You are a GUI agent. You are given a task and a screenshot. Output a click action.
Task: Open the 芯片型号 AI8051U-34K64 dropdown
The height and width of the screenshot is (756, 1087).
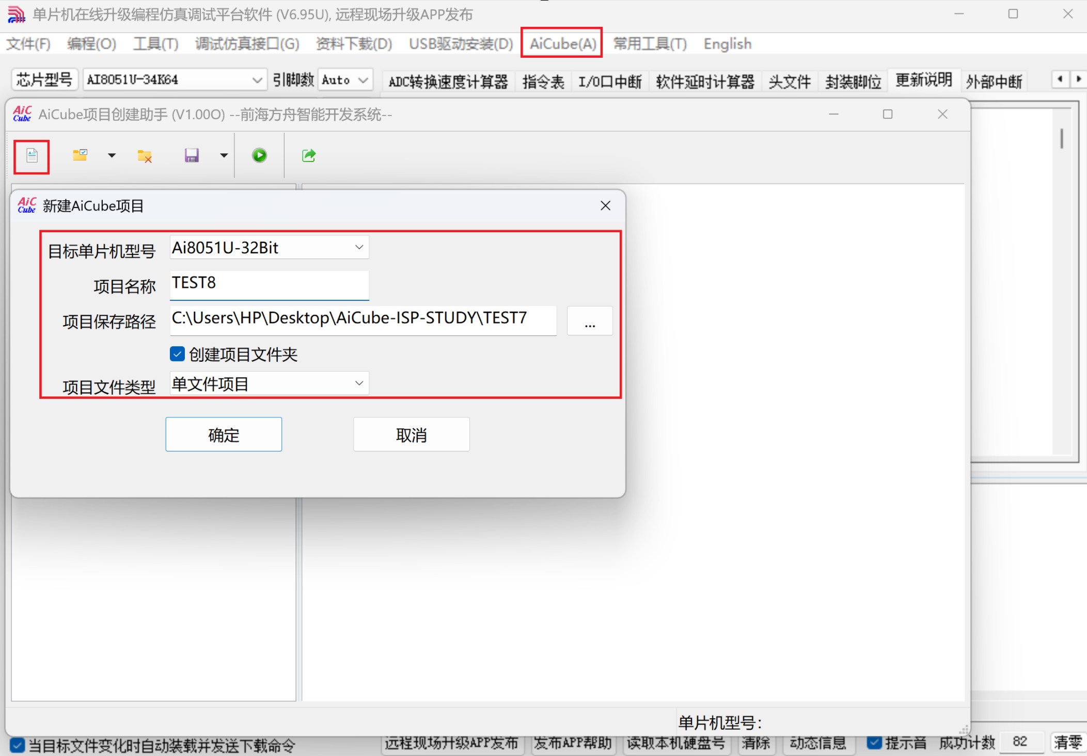tap(175, 80)
